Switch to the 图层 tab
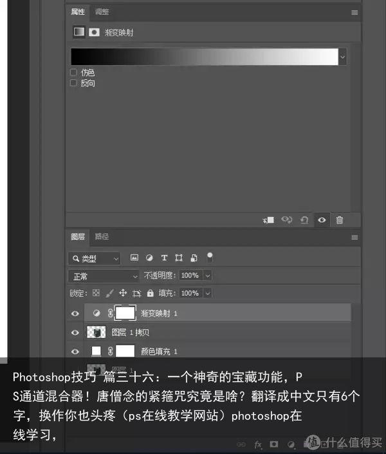The image size is (386, 454). [x=78, y=236]
